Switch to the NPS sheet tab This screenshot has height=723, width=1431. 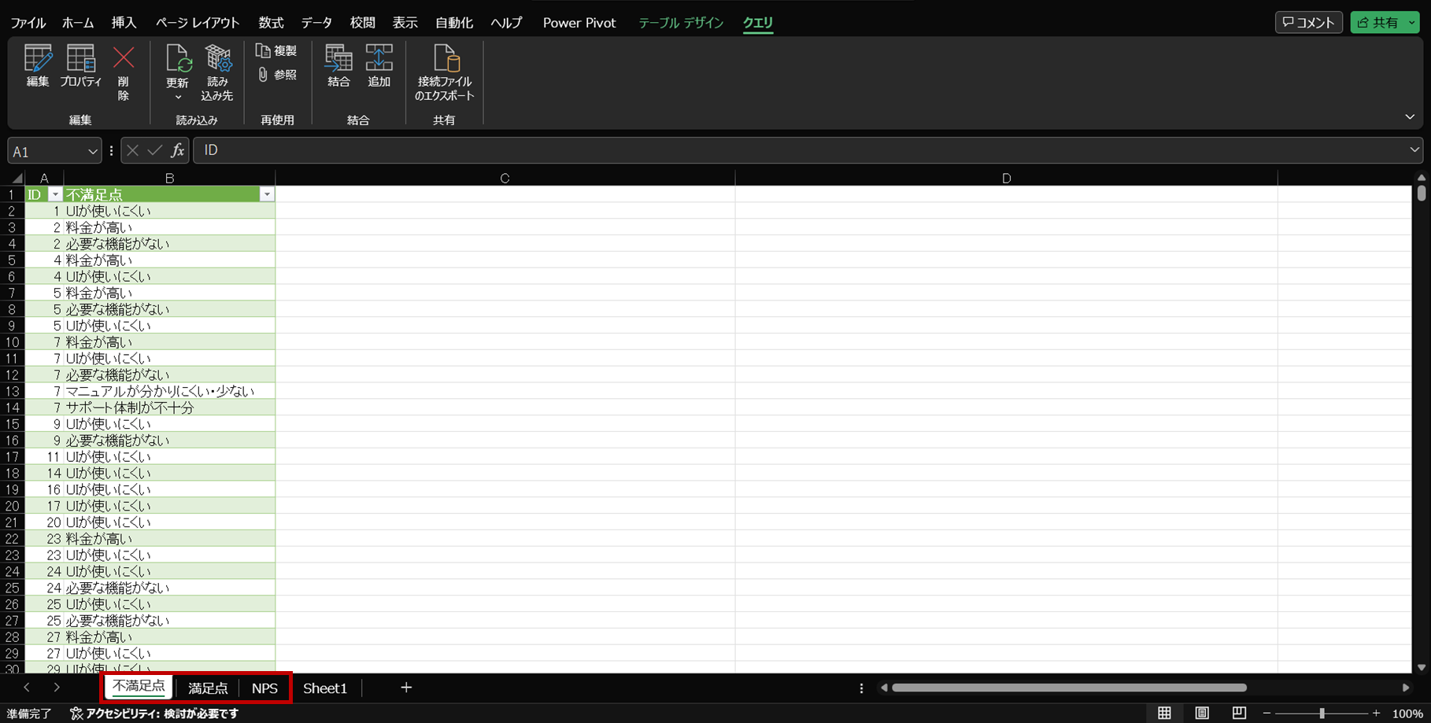[264, 688]
